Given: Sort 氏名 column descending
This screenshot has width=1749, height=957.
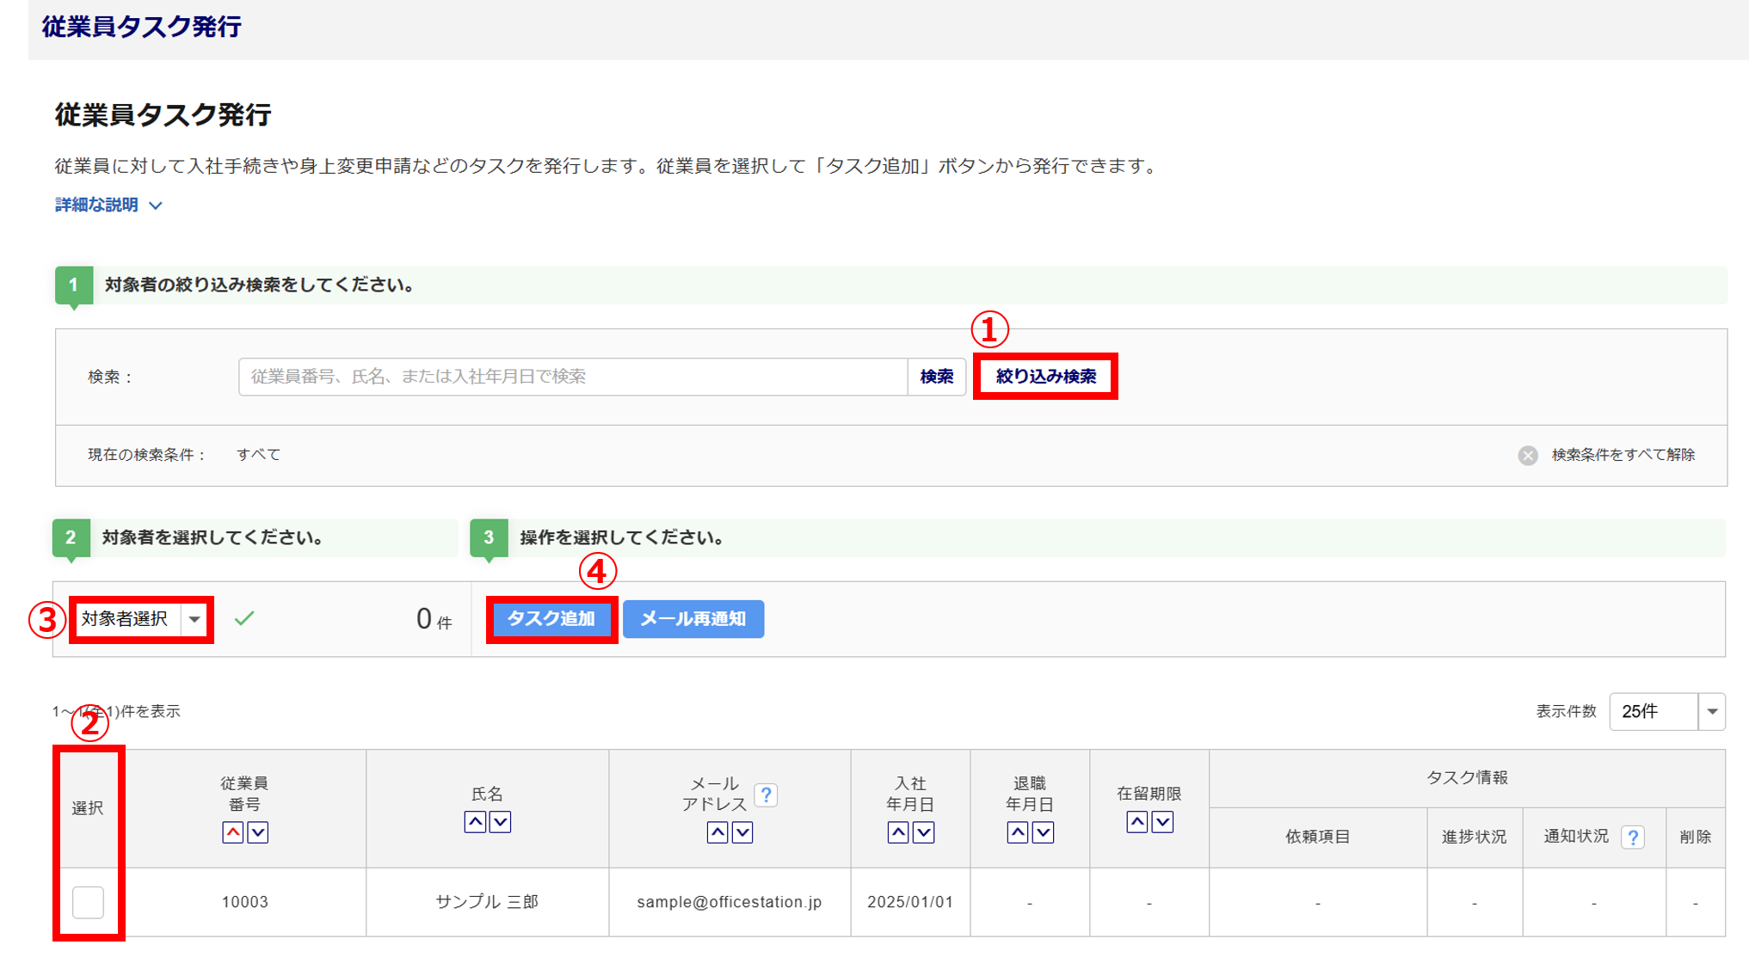Looking at the screenshot, I should (500, 822).
